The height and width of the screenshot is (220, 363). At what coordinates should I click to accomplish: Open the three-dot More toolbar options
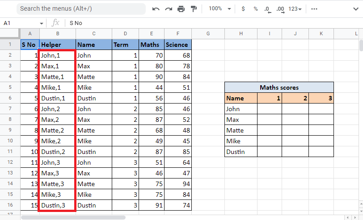coord(314,9)
